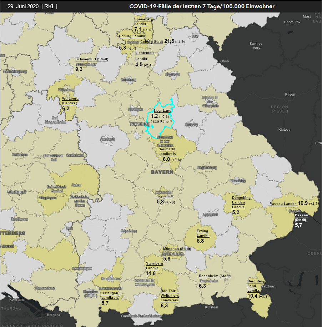Viewport: 322px width, 327px height.
Task: Click the "Bamberg" city label
Action: coord(129,80)
